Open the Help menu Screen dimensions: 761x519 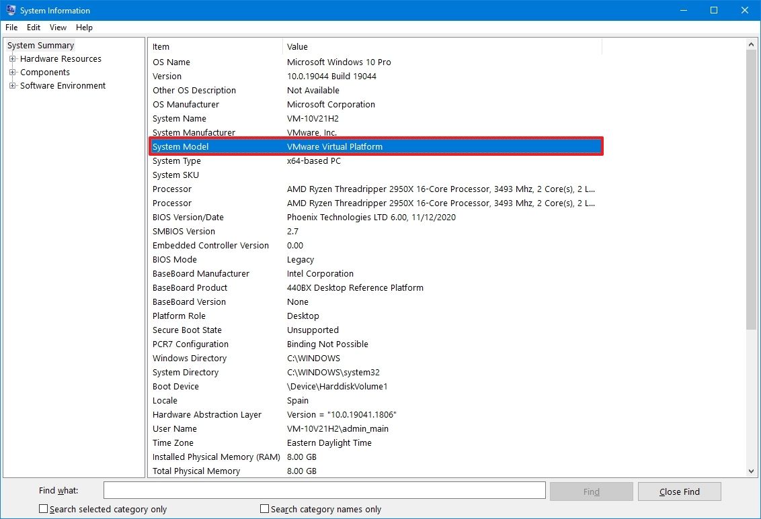pyautogui.click(x=84, y=28)
